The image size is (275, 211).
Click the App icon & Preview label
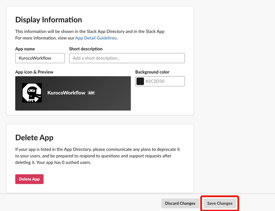pos(34,72)
